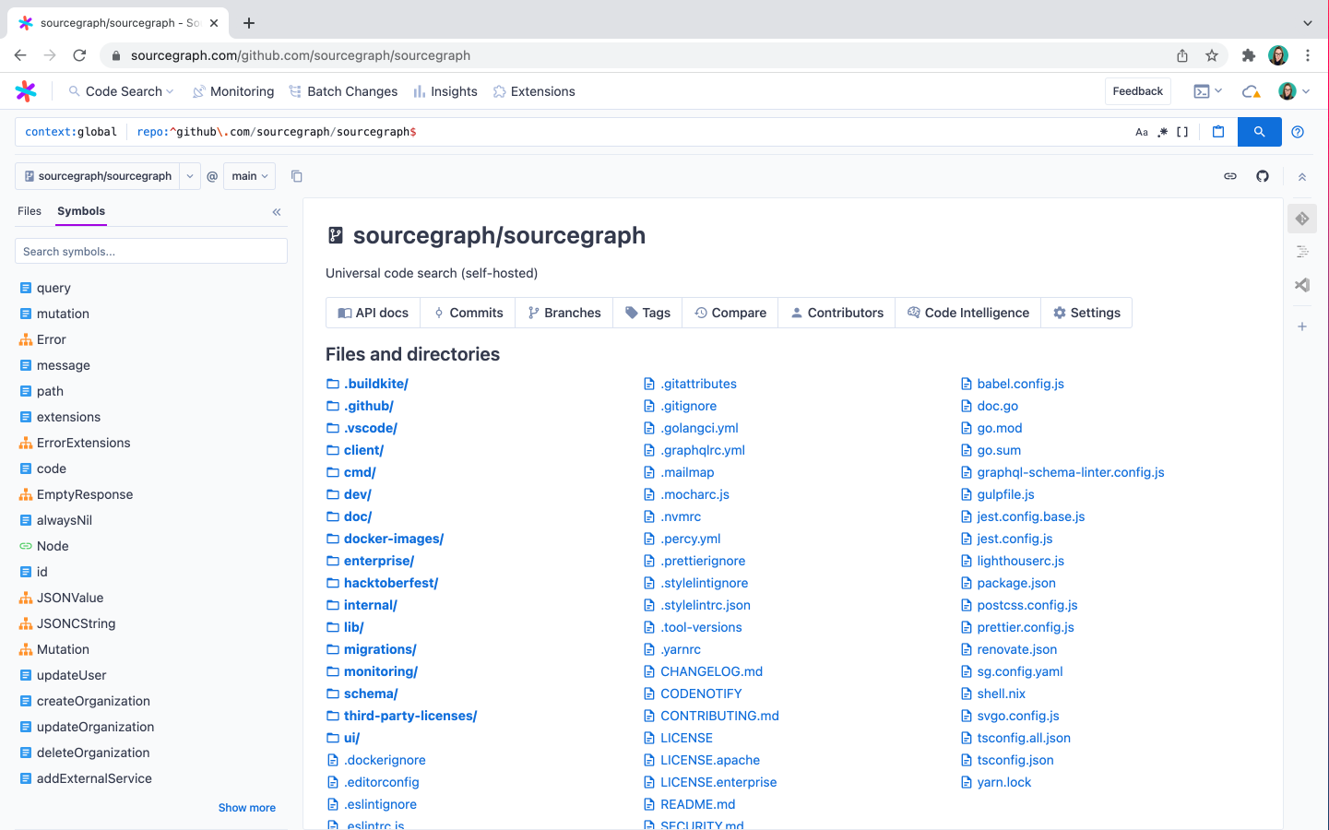Click the plus icon to add extensions

pyautogui.click(x=1302, y=326)
